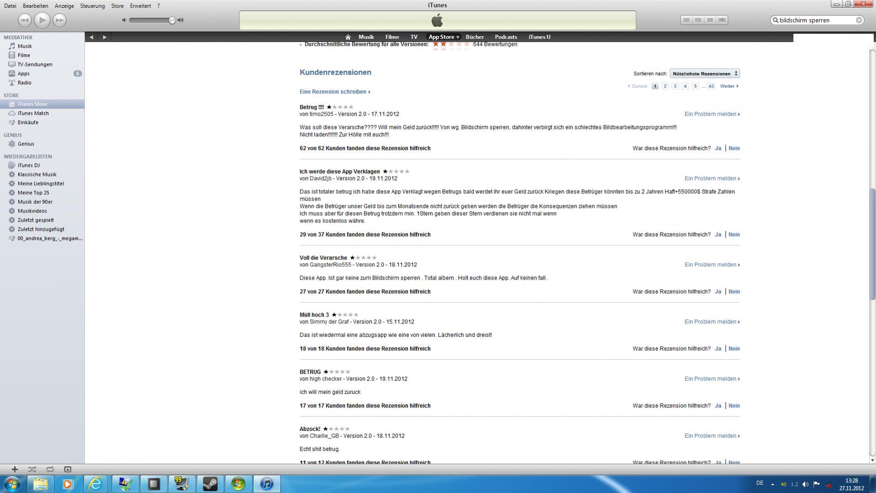
Task: Clear the search field text
Action: (859, 20)
